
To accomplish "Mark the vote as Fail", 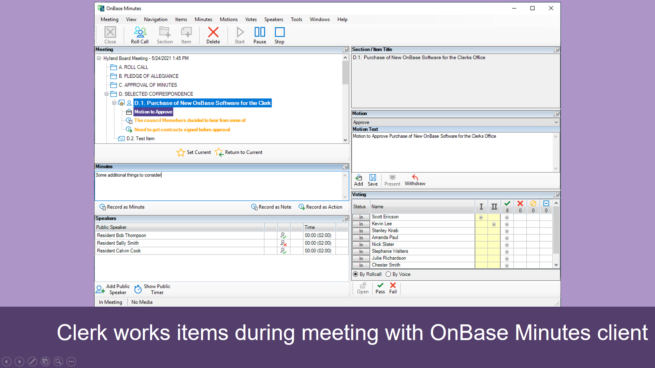I will pyautogui.click(x=393, y=288).
